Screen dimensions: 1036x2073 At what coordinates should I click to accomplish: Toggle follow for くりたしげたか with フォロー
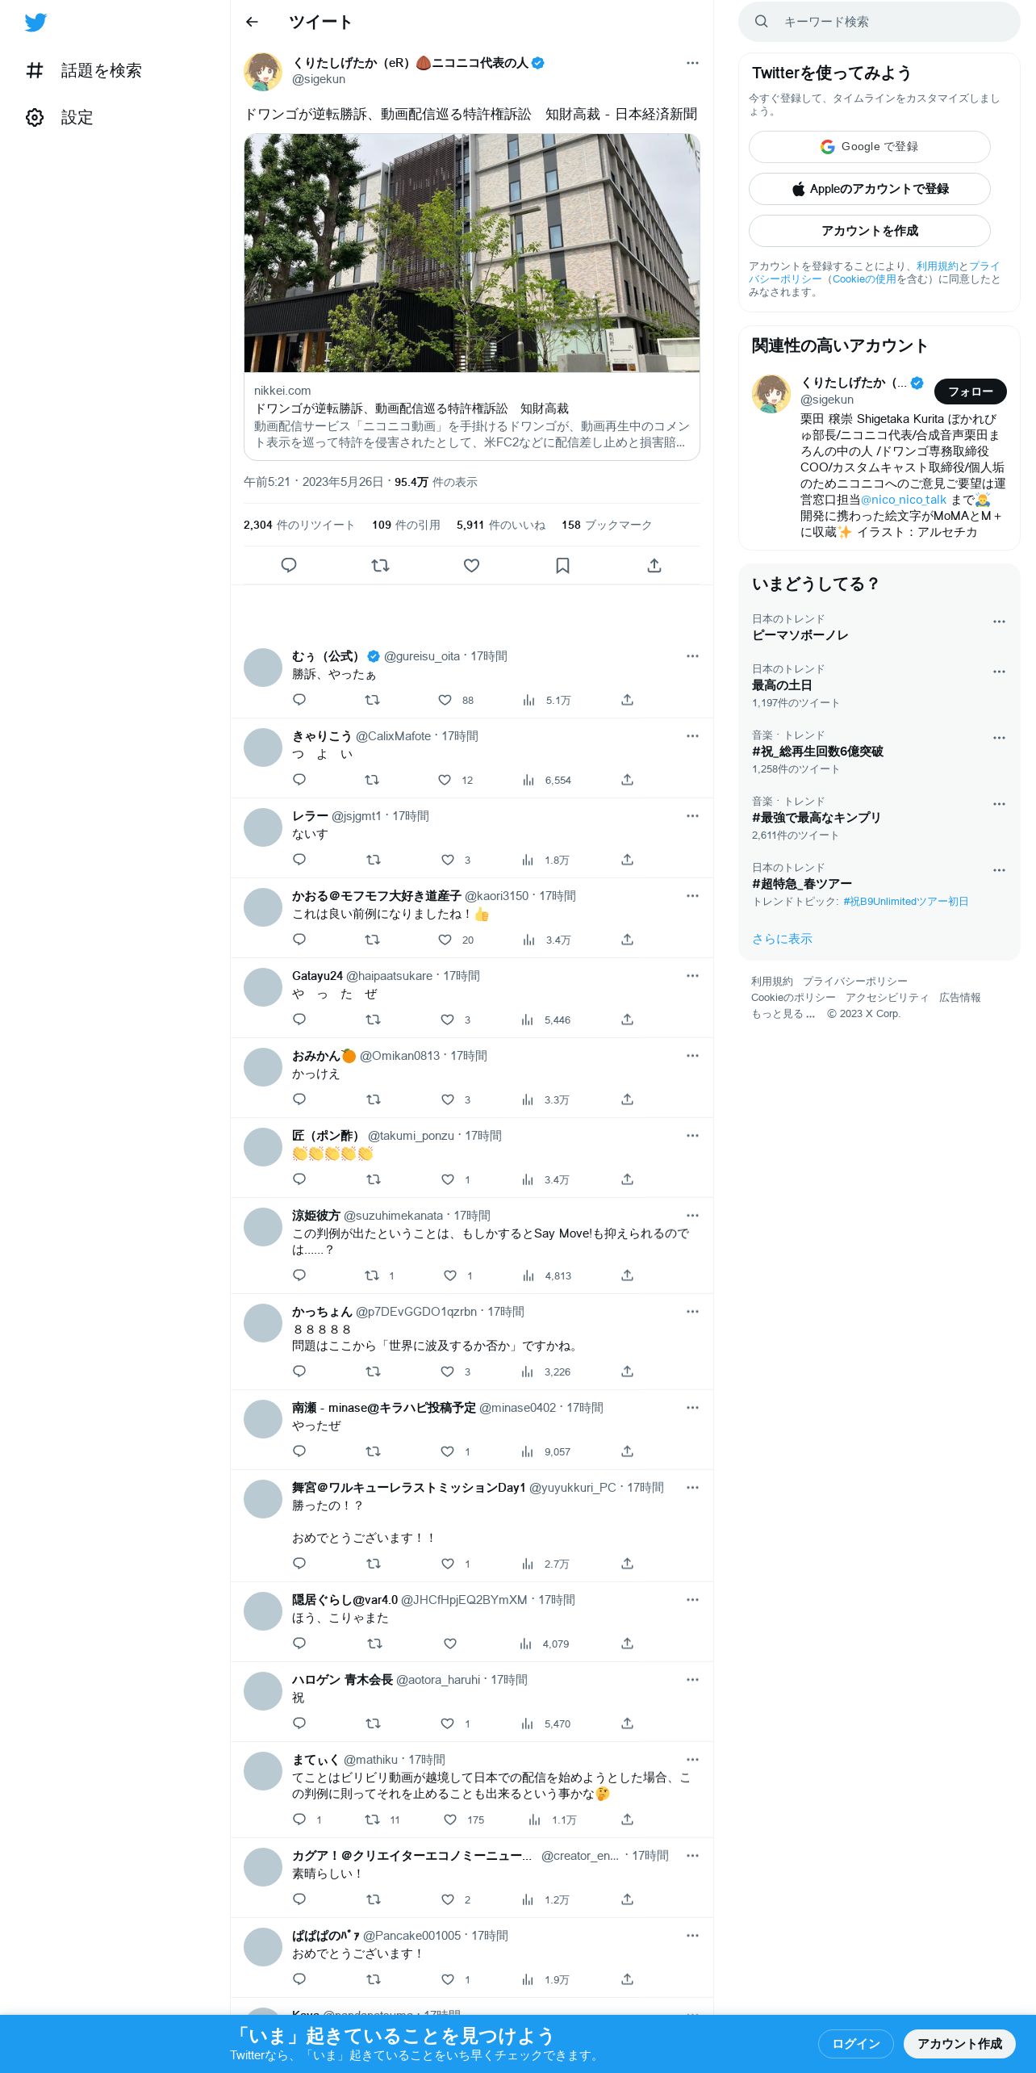click(970, 392)
